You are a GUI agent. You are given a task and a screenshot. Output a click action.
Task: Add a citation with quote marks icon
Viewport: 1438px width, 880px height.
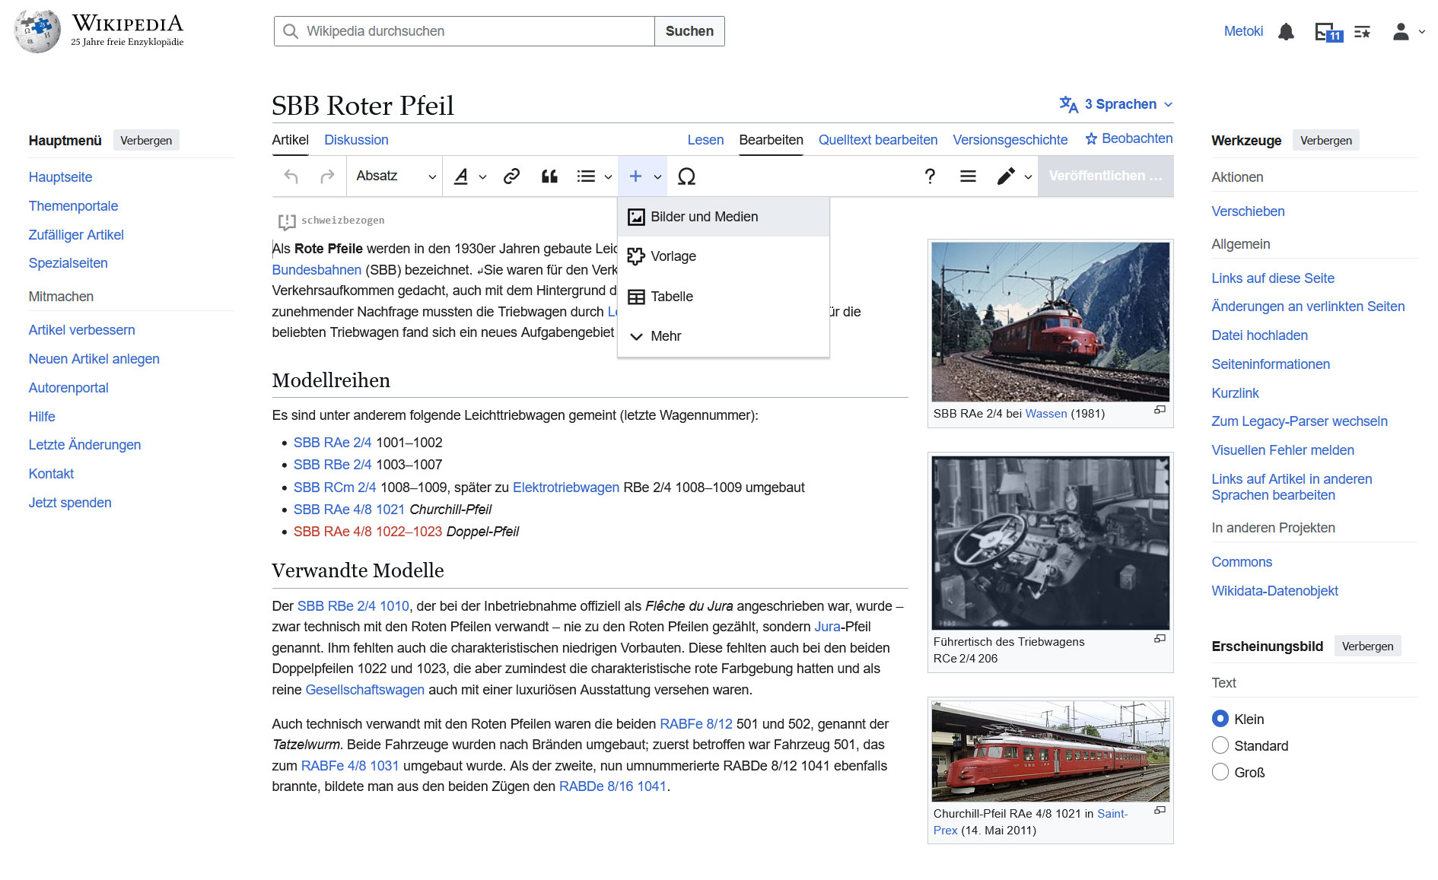[x=549, y=176]
